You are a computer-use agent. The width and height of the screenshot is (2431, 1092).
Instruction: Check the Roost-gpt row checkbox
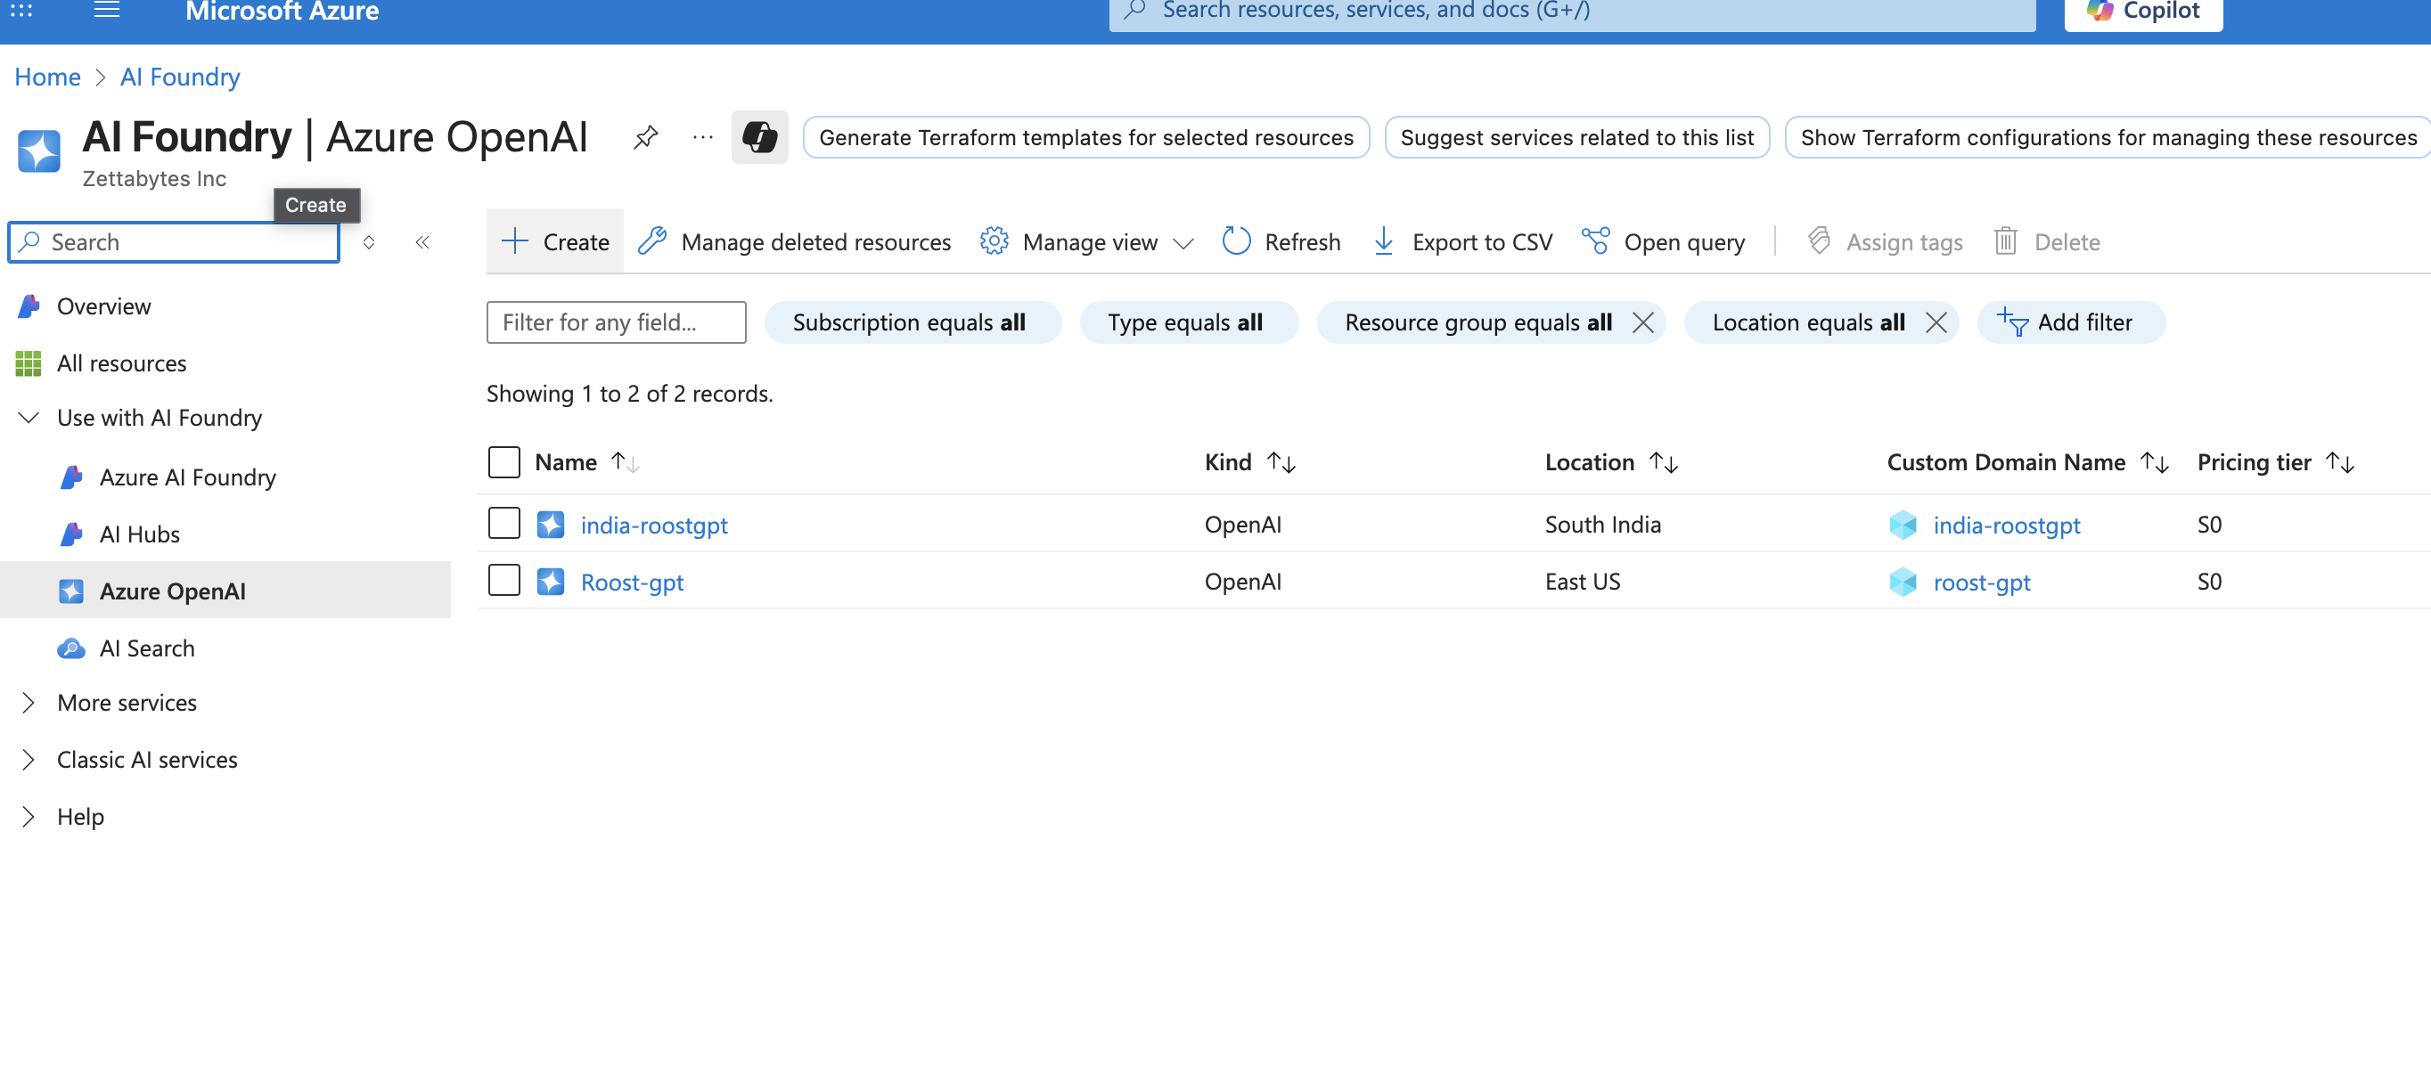[x=504, y=580]
